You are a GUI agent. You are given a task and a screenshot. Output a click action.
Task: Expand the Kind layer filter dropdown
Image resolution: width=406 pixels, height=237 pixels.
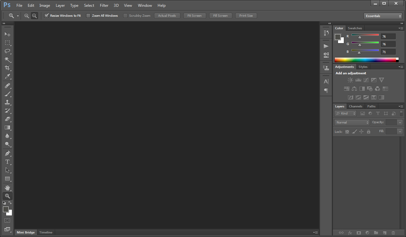point(345,114)
